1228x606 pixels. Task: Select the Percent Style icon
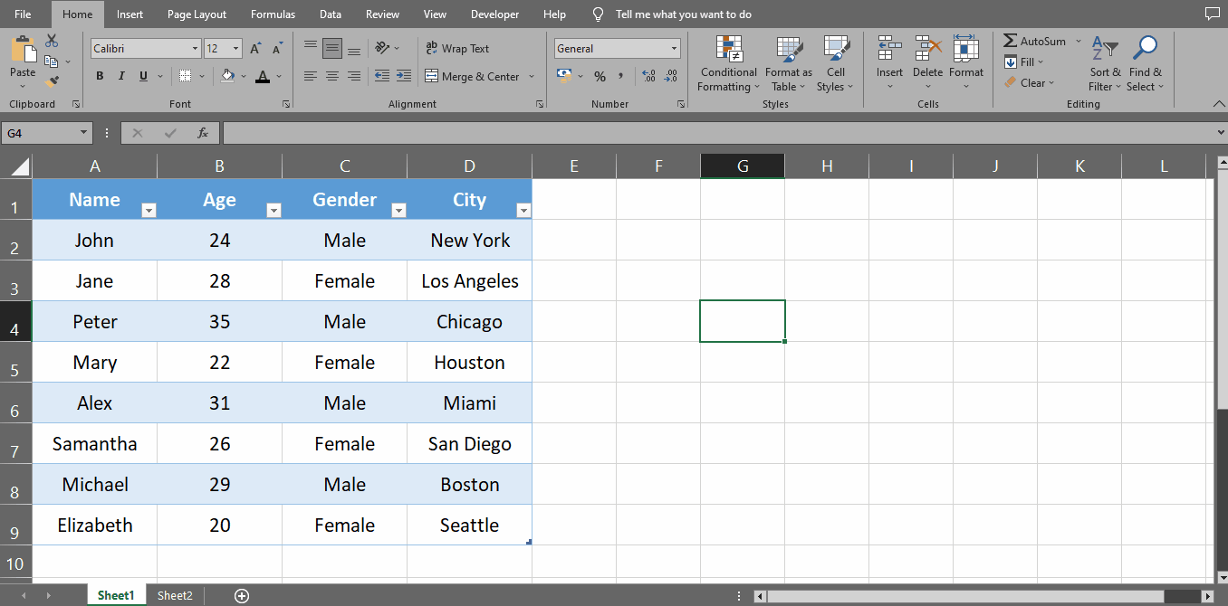(600, 77)
